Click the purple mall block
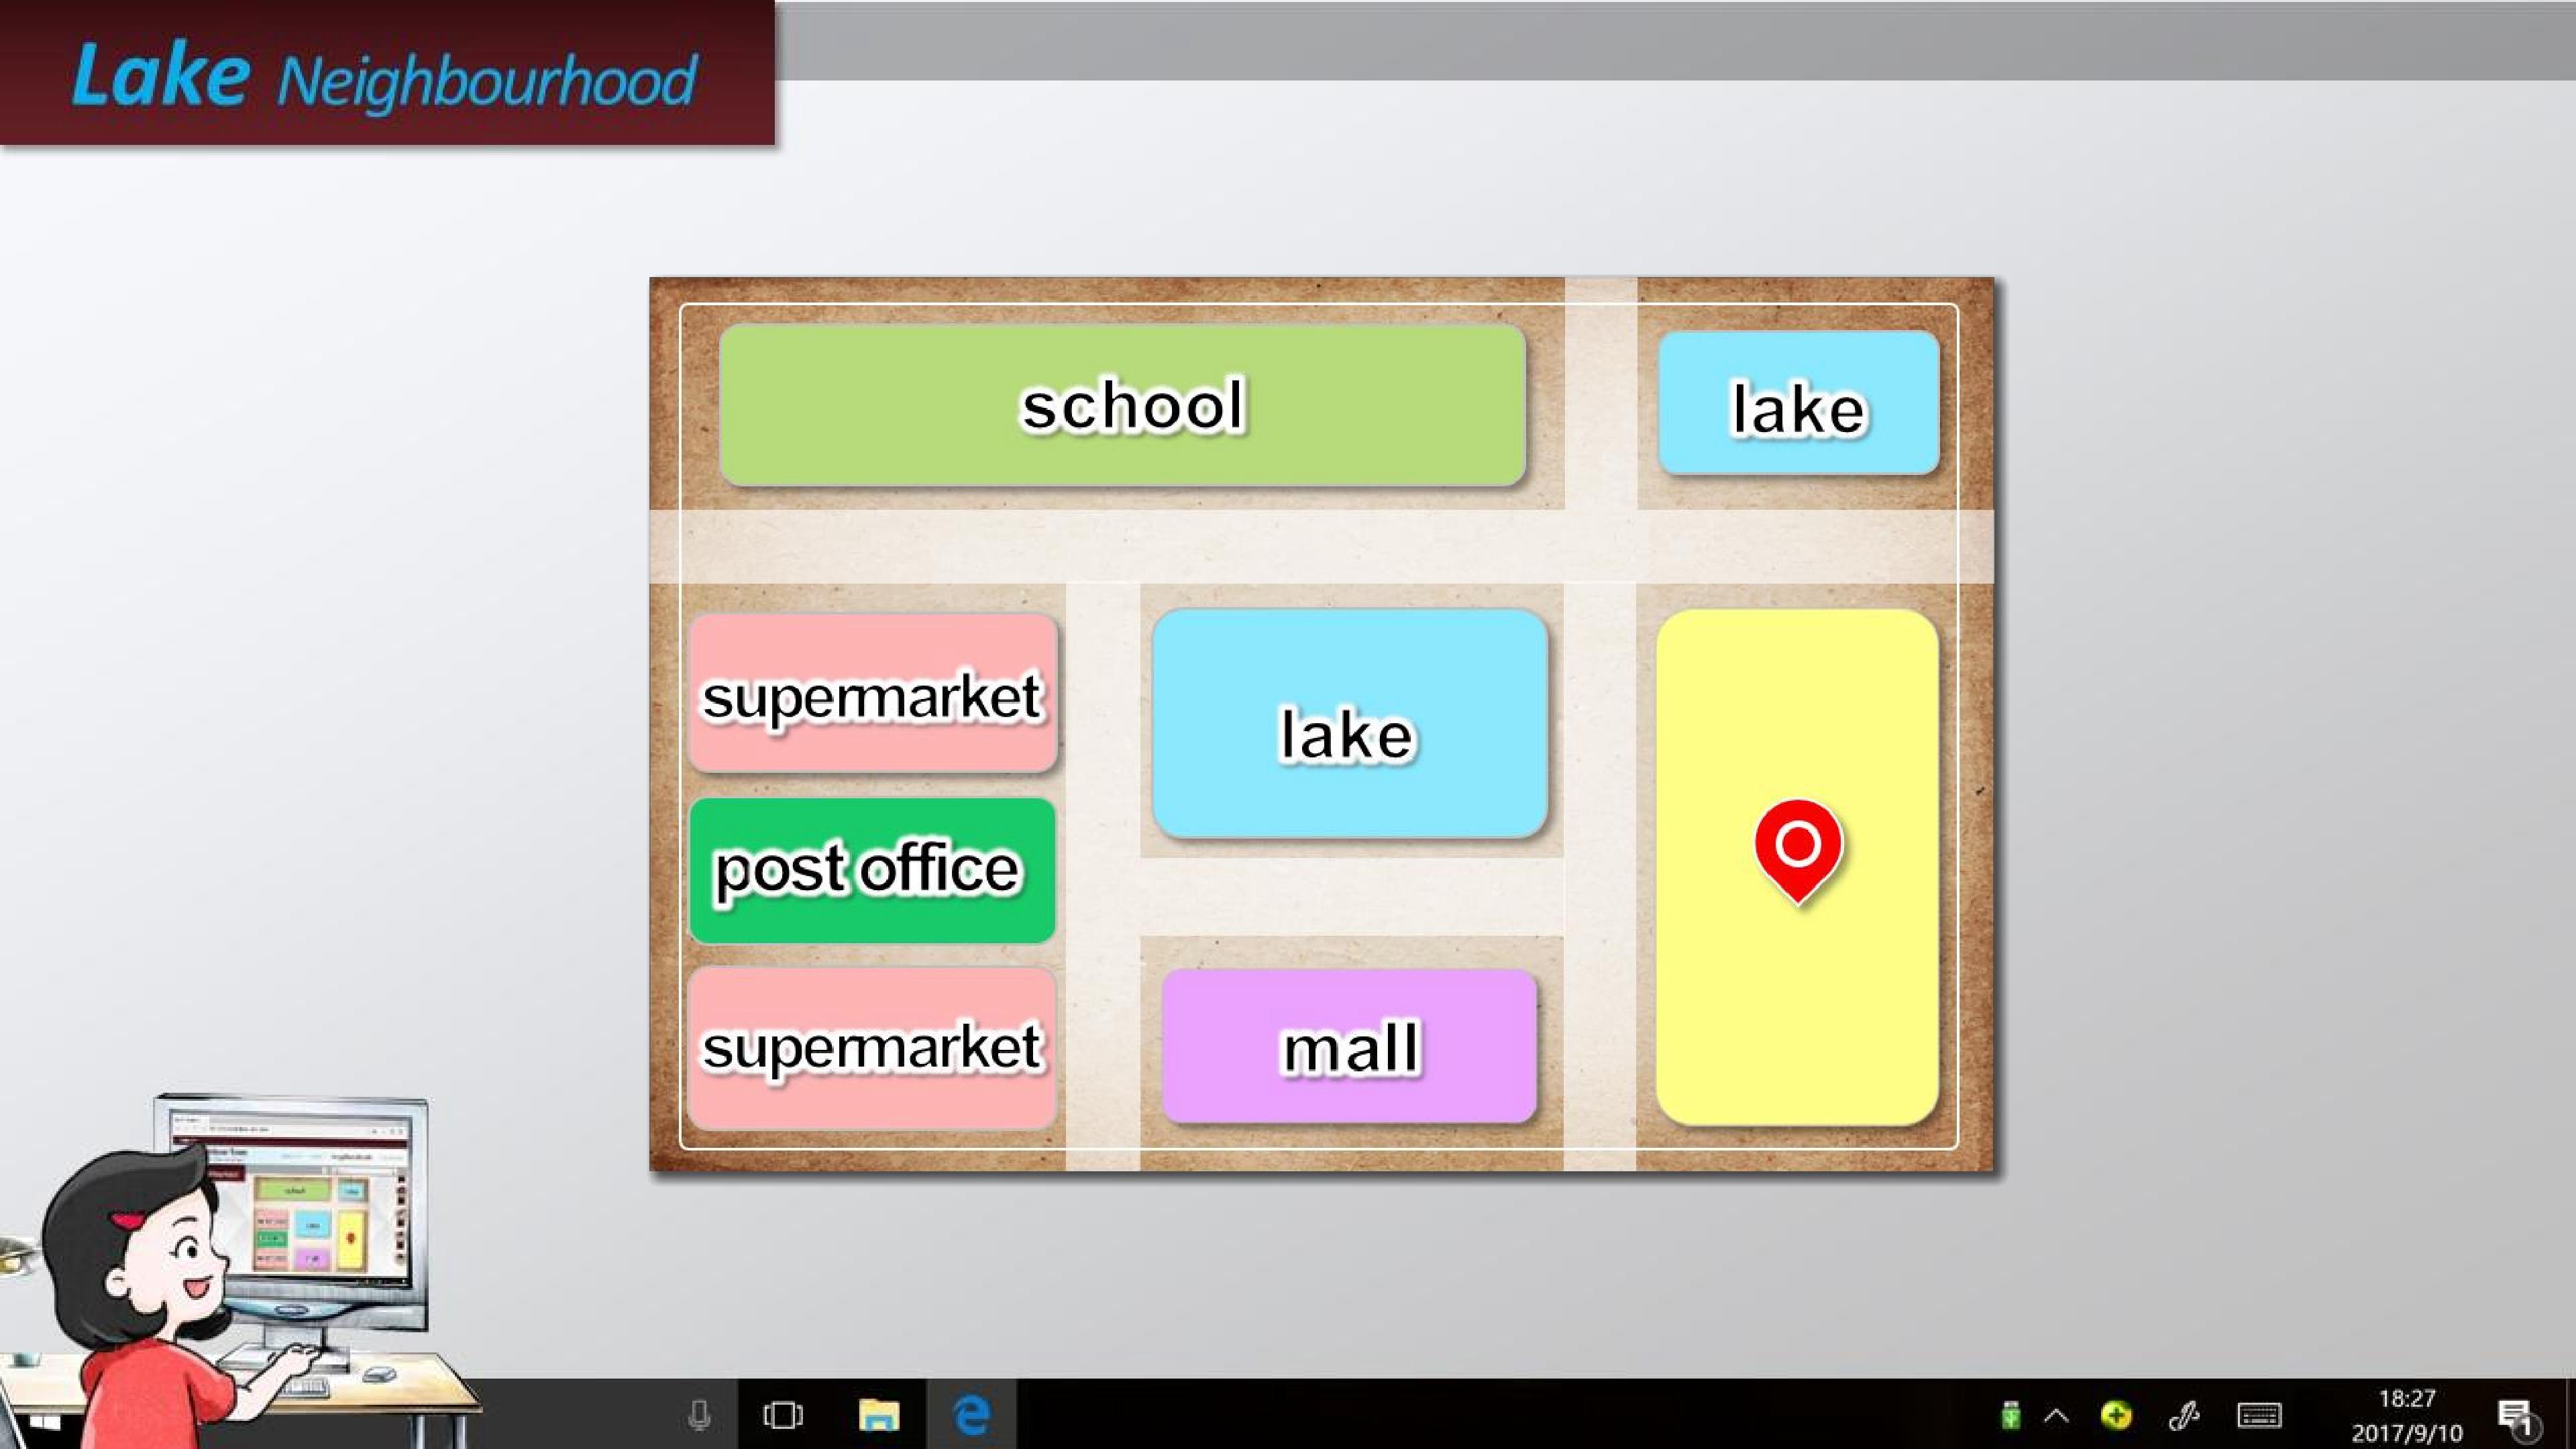The image size is (2576, 1449). click(x=1349, y=1046)
